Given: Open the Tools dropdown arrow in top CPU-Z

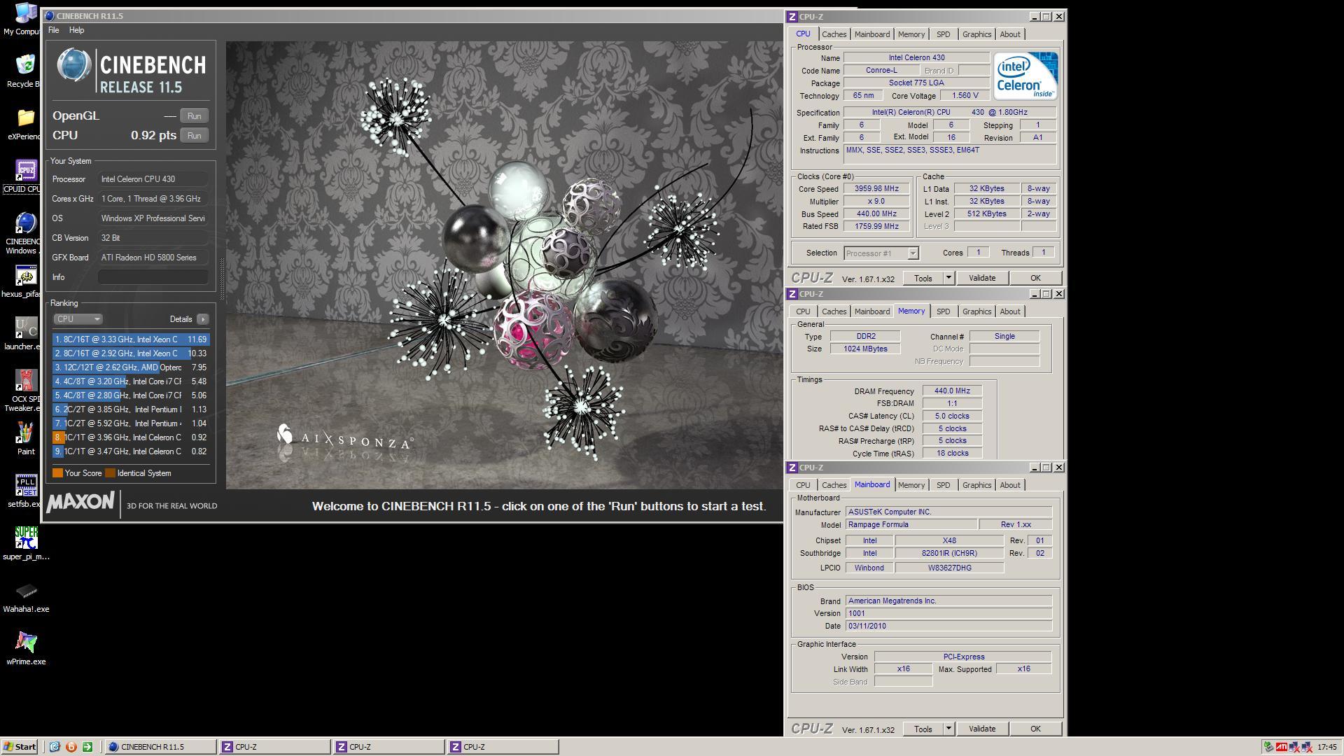Looking at the screenshot, I should [948, 278].
